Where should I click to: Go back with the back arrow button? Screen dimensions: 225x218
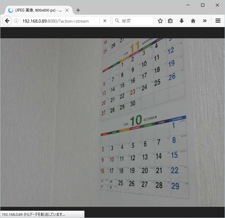pos(7,21)
